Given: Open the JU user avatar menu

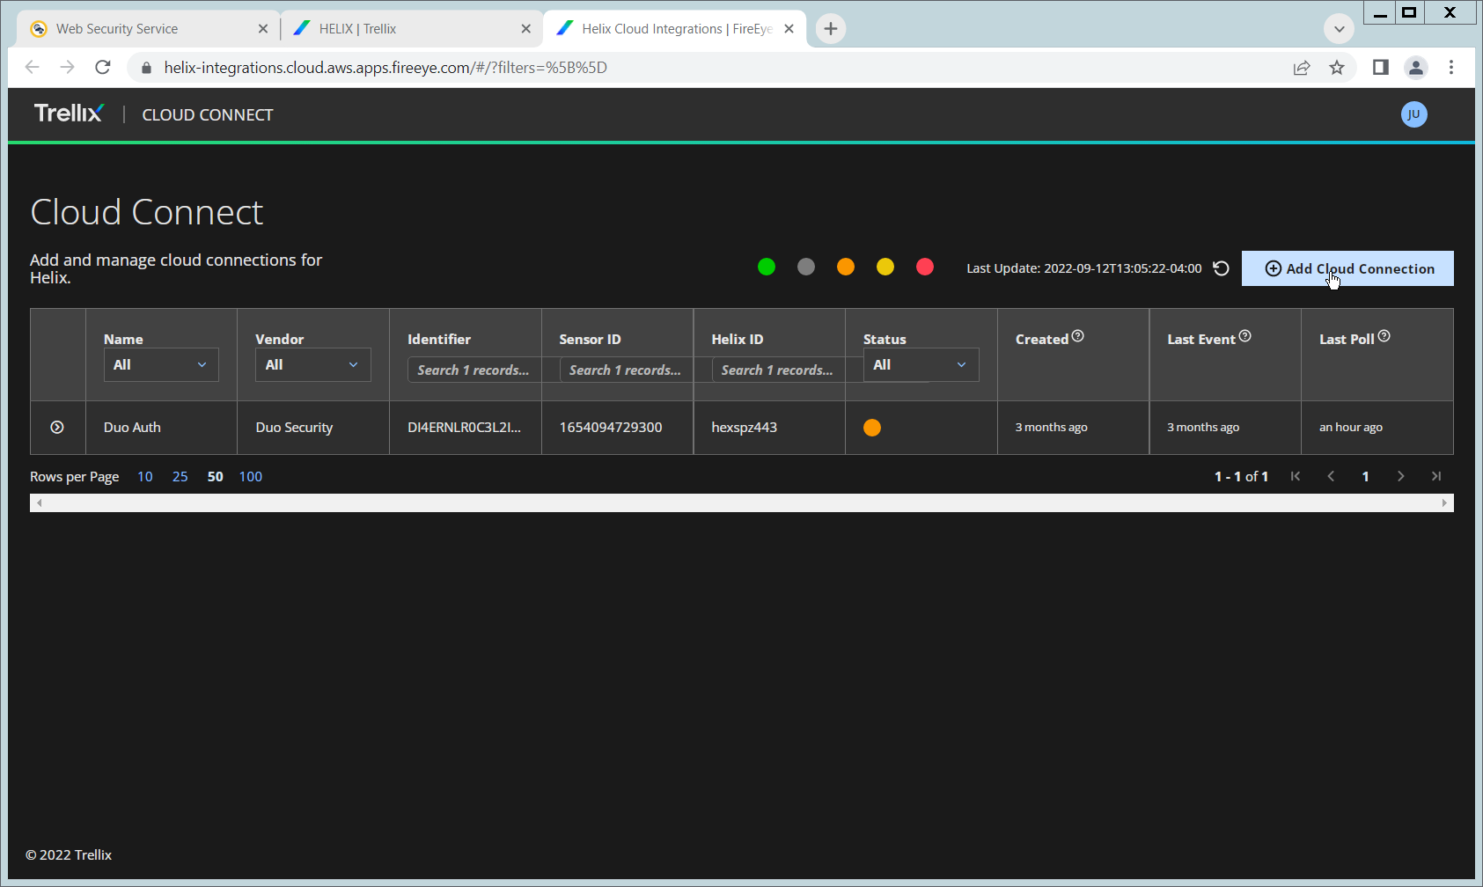Looking at the screenshot, I should [1413, 114].
